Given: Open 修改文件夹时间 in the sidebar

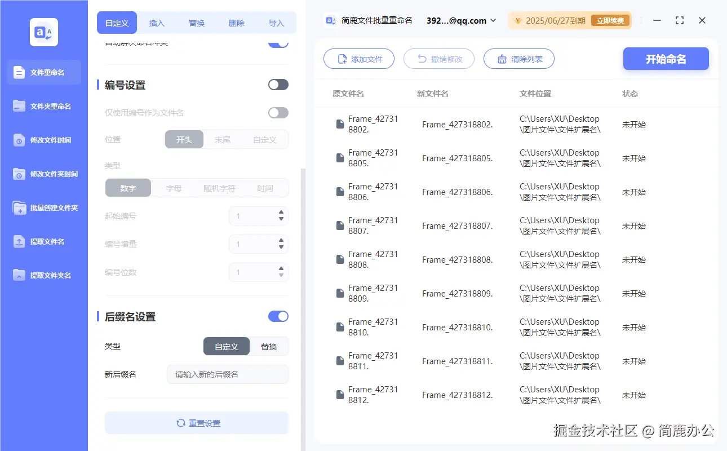Looking at the screenshot, I should (x=44, y=174).
